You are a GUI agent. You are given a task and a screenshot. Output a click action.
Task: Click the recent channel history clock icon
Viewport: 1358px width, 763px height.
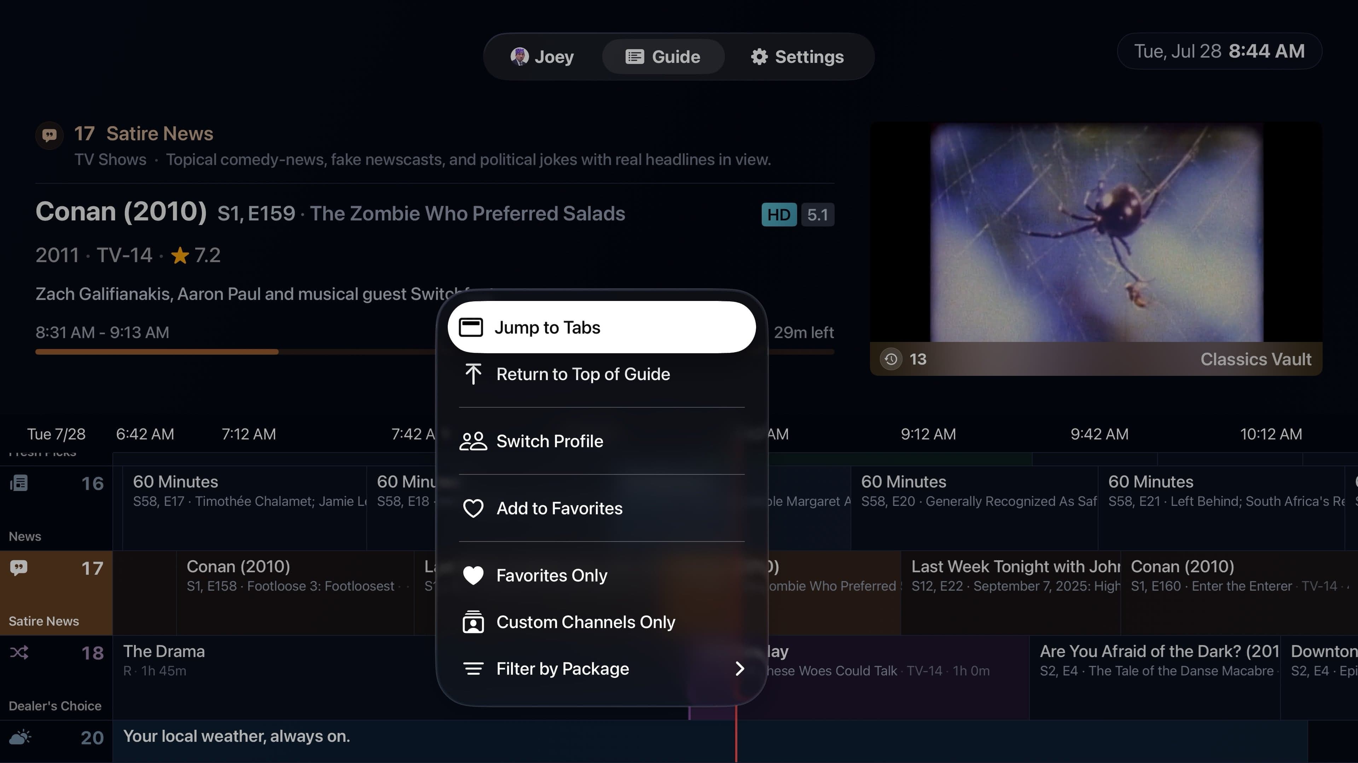tap(890, 359)
